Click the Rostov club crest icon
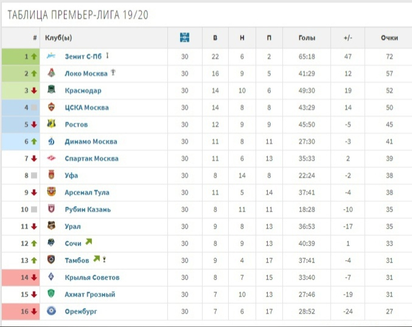 tap(51, 123)
